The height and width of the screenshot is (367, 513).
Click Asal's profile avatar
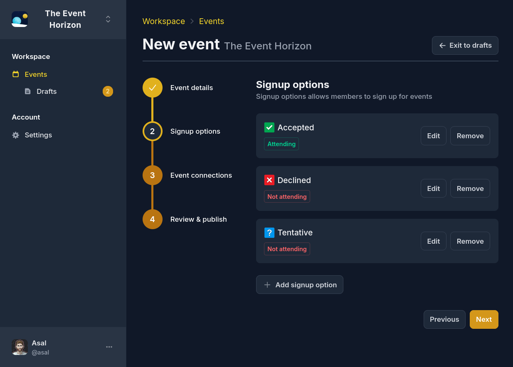click(x=20, y=347)
